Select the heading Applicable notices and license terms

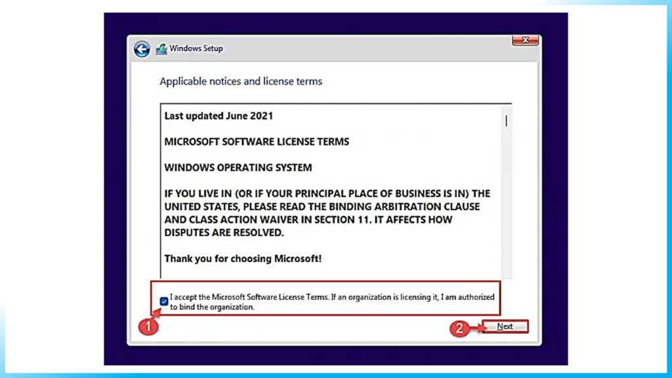click(240, 81)
